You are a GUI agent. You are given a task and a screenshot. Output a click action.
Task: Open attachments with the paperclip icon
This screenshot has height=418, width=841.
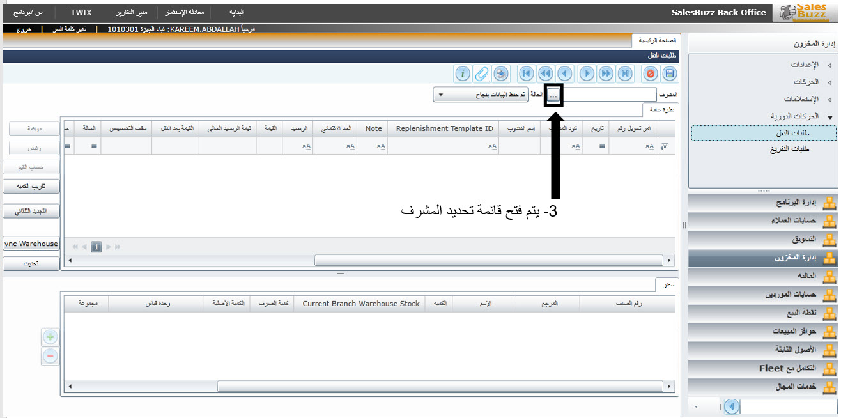pyautogui.click(x=482, y=74)
